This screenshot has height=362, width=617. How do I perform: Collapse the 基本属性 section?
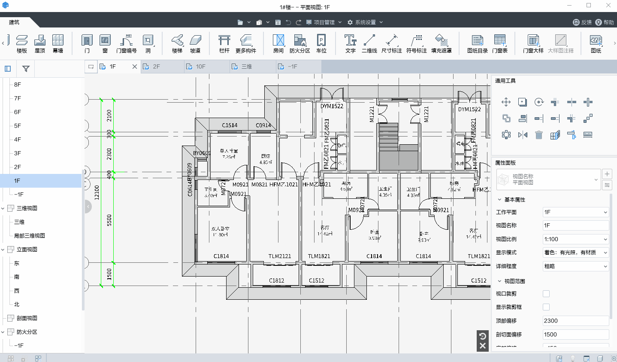coord(499,200)
